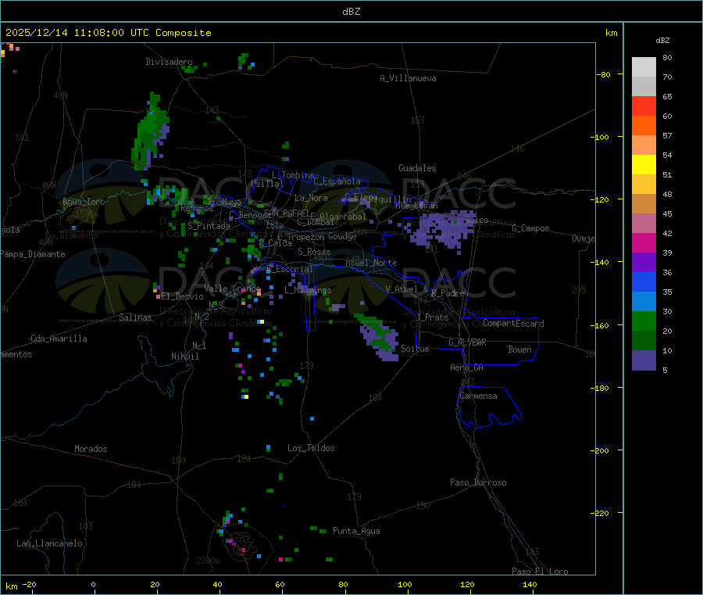This screenshot has width=703, height=595.
Task: Click the green echo cluster below Divisadero
Action: pos(151,131)
